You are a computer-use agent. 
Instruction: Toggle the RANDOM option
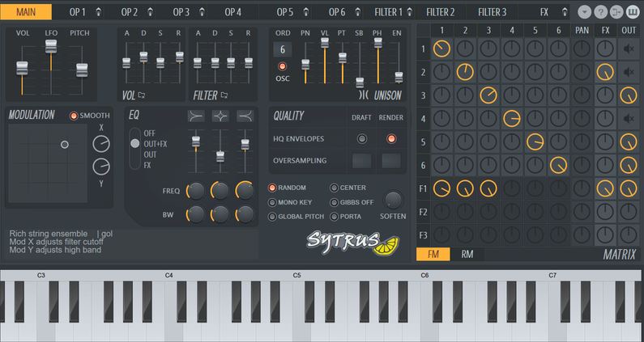point(272,188)
